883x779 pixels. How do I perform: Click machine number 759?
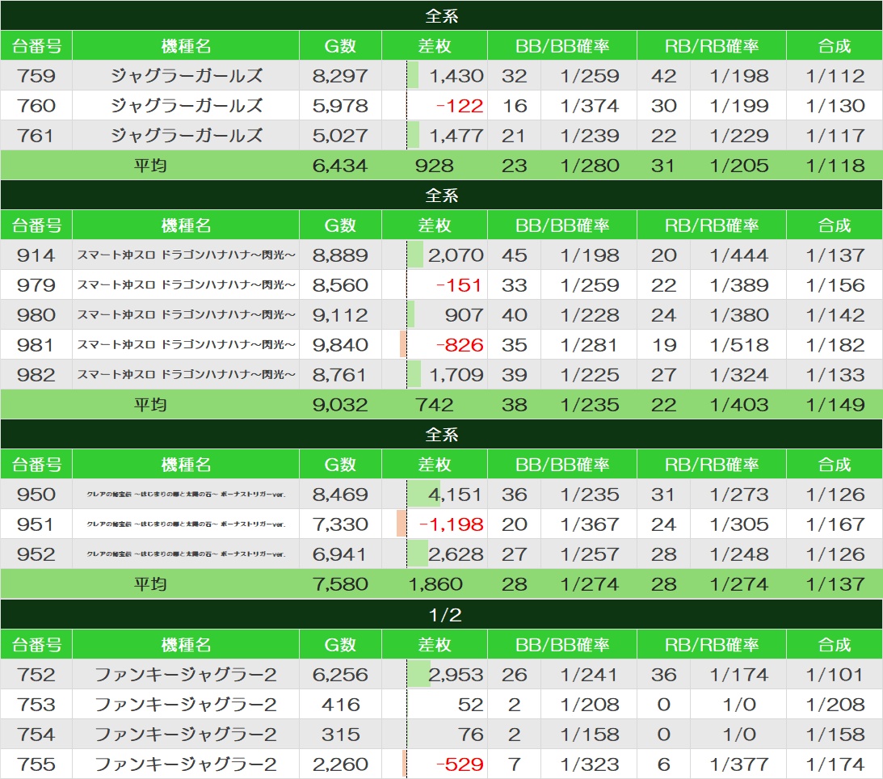point(36,75)
